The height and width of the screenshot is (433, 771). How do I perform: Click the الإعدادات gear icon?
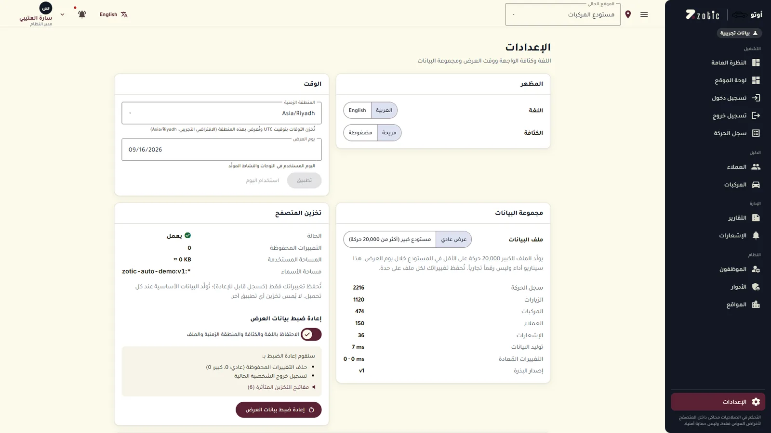[x=756, y=402]
